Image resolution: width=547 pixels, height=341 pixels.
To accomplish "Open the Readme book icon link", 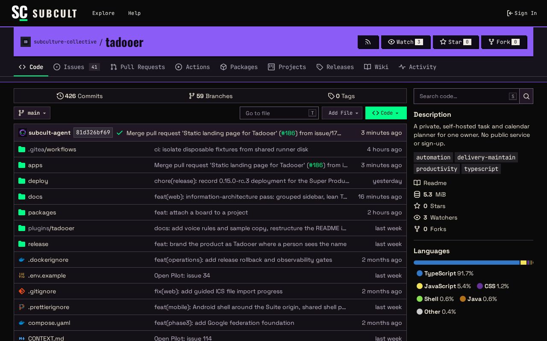I will 430,183.
